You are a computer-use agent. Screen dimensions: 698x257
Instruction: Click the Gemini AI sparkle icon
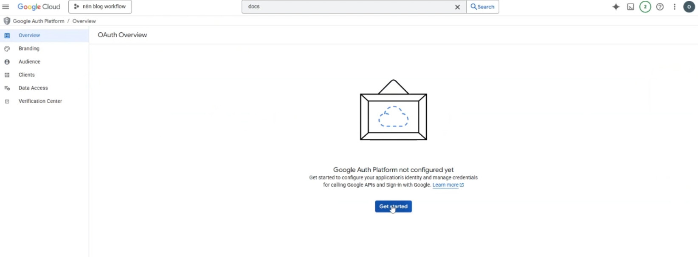(x=616, y=7)
